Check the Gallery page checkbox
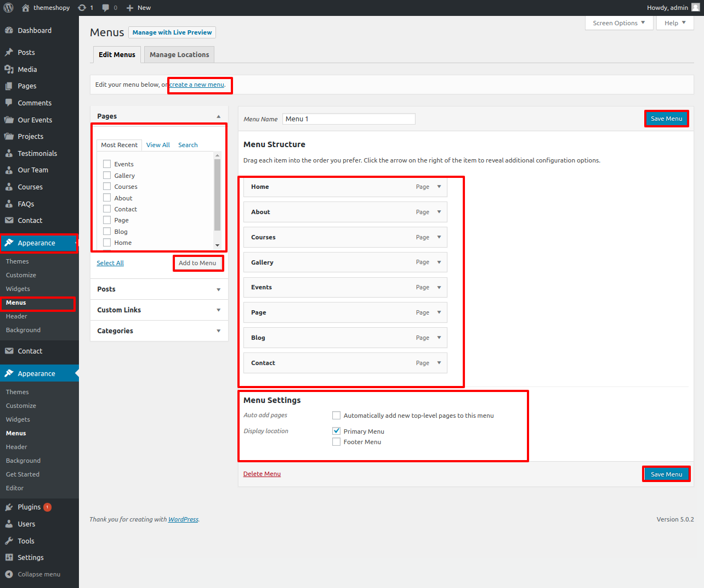This screenshot has width=704, height=588. click(x=107, y=175)
